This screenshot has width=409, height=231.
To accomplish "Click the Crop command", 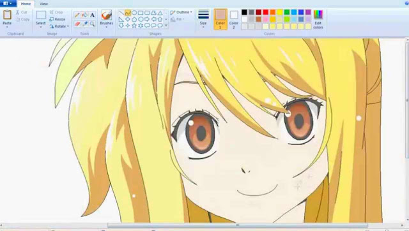I will tap(56, 12).
